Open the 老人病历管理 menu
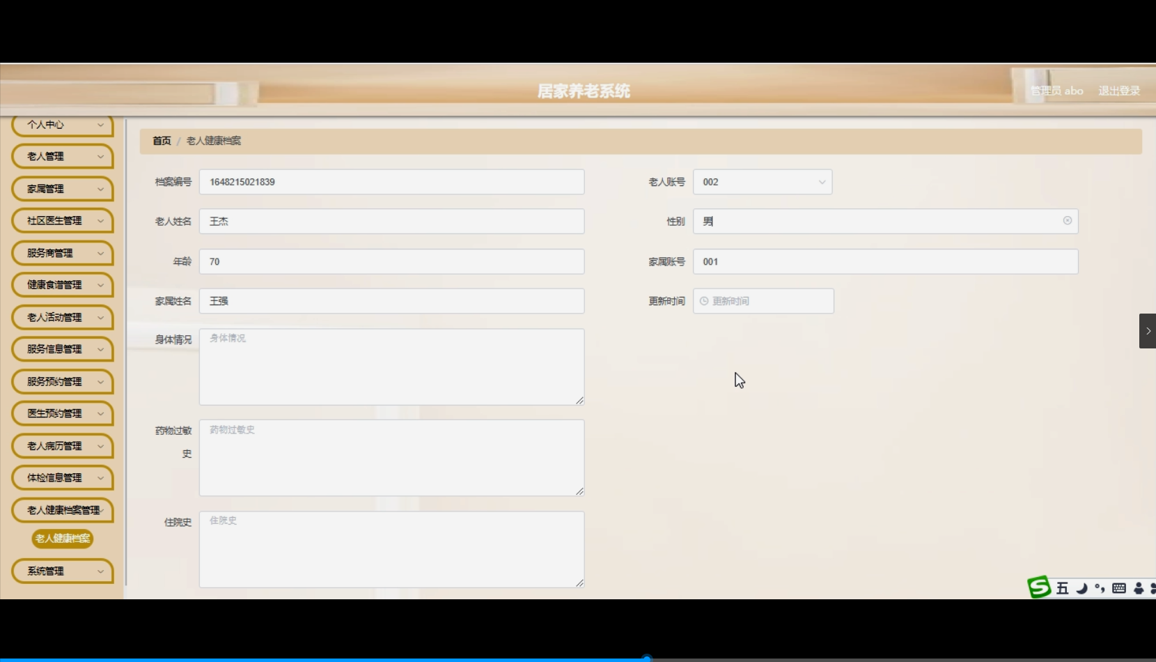Viewport: 1156px width, 662px height. [63, 446]
